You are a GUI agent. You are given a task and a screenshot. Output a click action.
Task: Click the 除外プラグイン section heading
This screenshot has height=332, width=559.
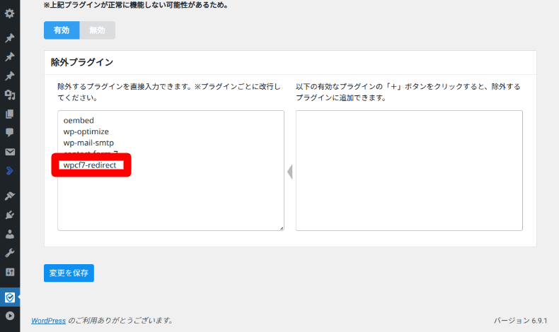tap(82, 62)
